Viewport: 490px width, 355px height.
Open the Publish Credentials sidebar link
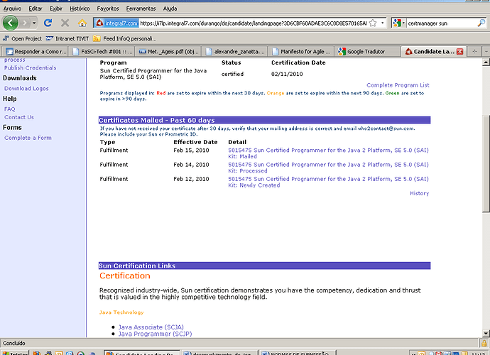pos(31,68)
